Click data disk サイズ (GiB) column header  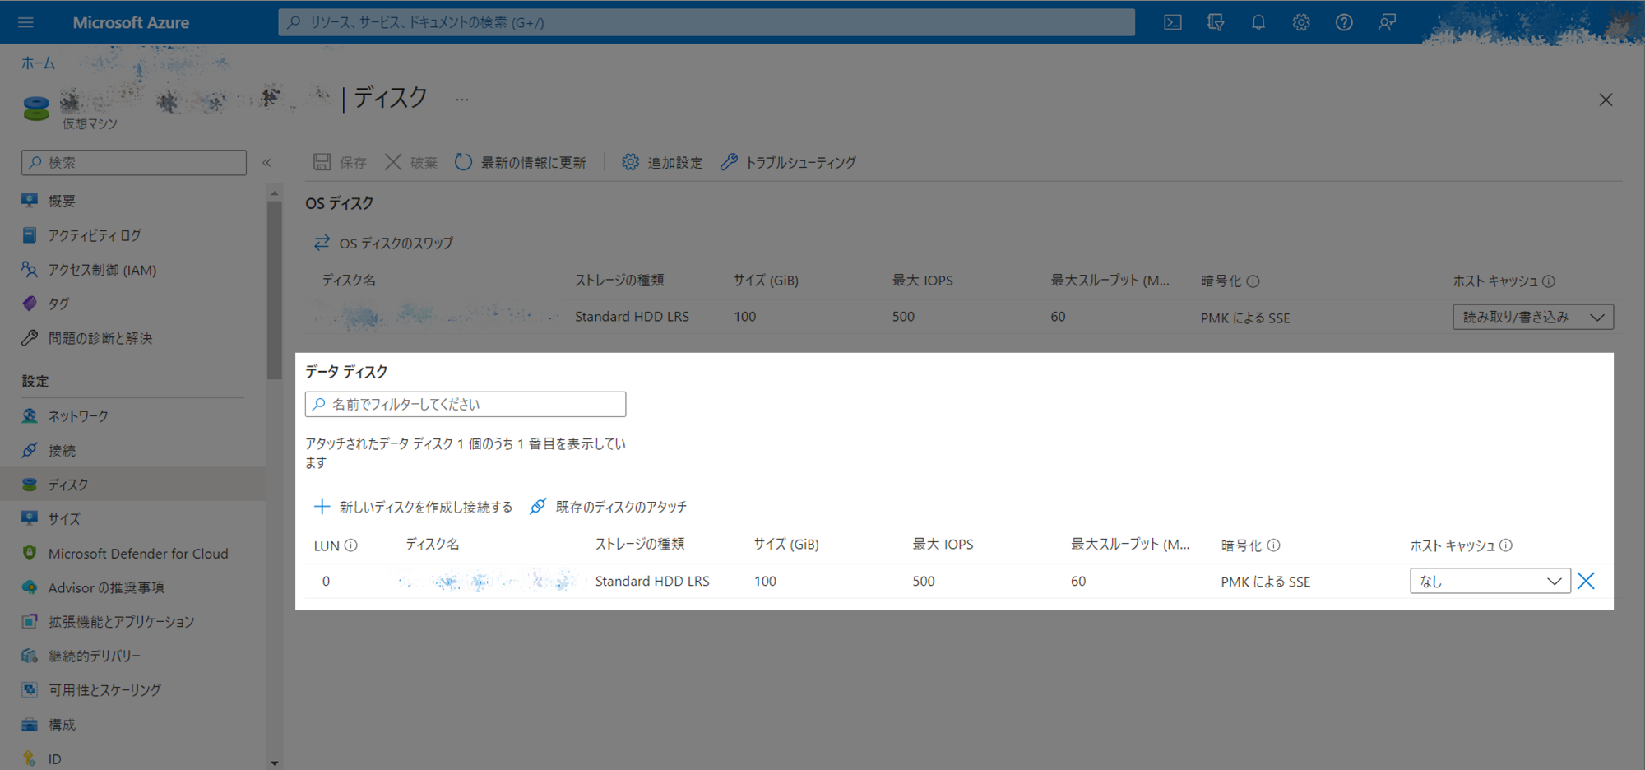point(786,545)
